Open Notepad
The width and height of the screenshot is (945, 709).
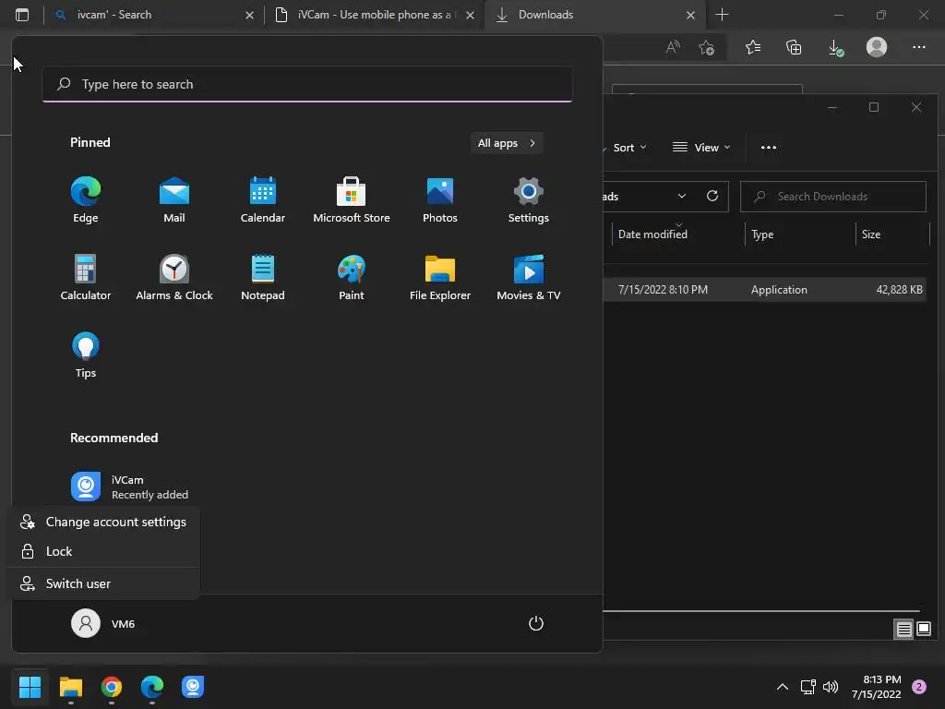click(x=263, y=277)
